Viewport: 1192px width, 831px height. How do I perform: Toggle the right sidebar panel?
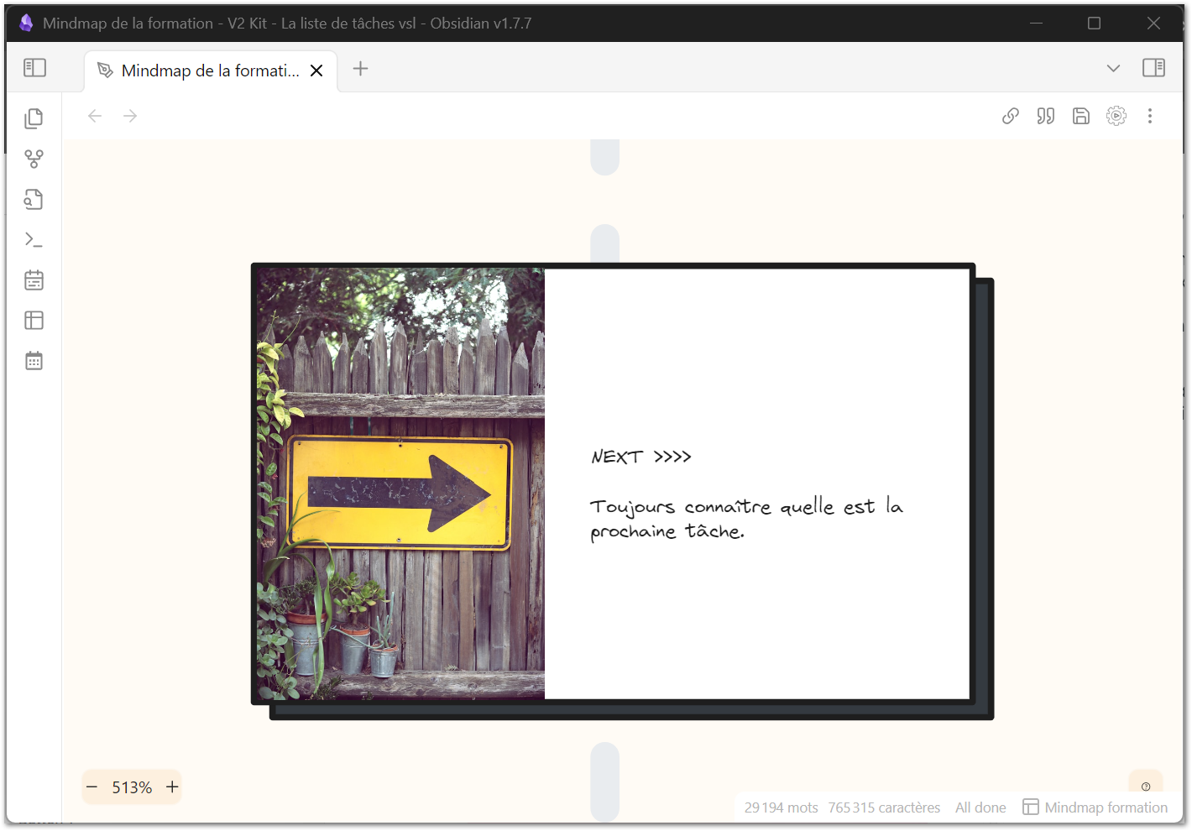1153,68
